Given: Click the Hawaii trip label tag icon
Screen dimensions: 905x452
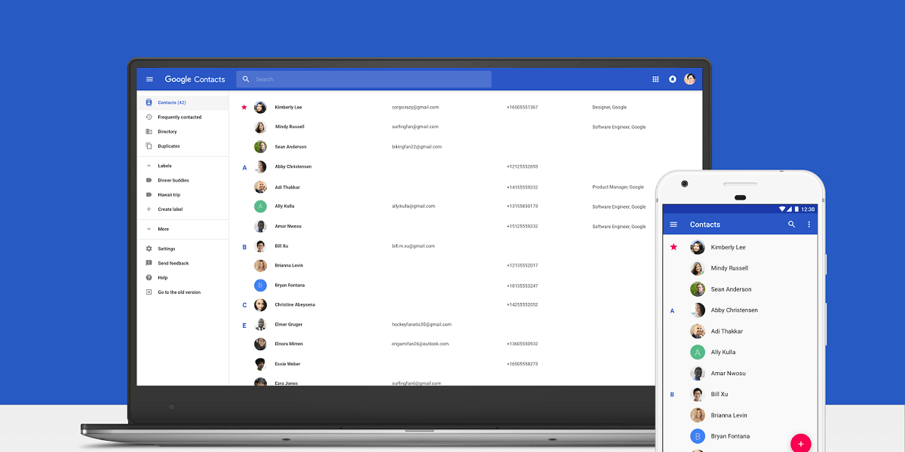Looking at the screenshot, I should click(x=149, y=195).
